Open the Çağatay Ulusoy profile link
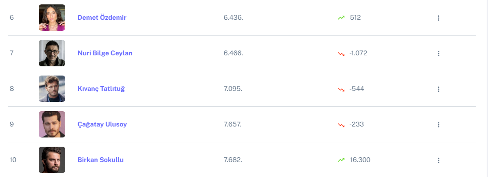Screen dimensions: 488x177 pos(102,124)
